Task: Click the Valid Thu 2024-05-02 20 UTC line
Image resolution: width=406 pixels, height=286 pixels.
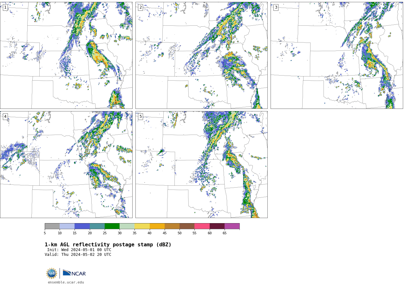Action: pyautogui.click(x=78, y=255)
